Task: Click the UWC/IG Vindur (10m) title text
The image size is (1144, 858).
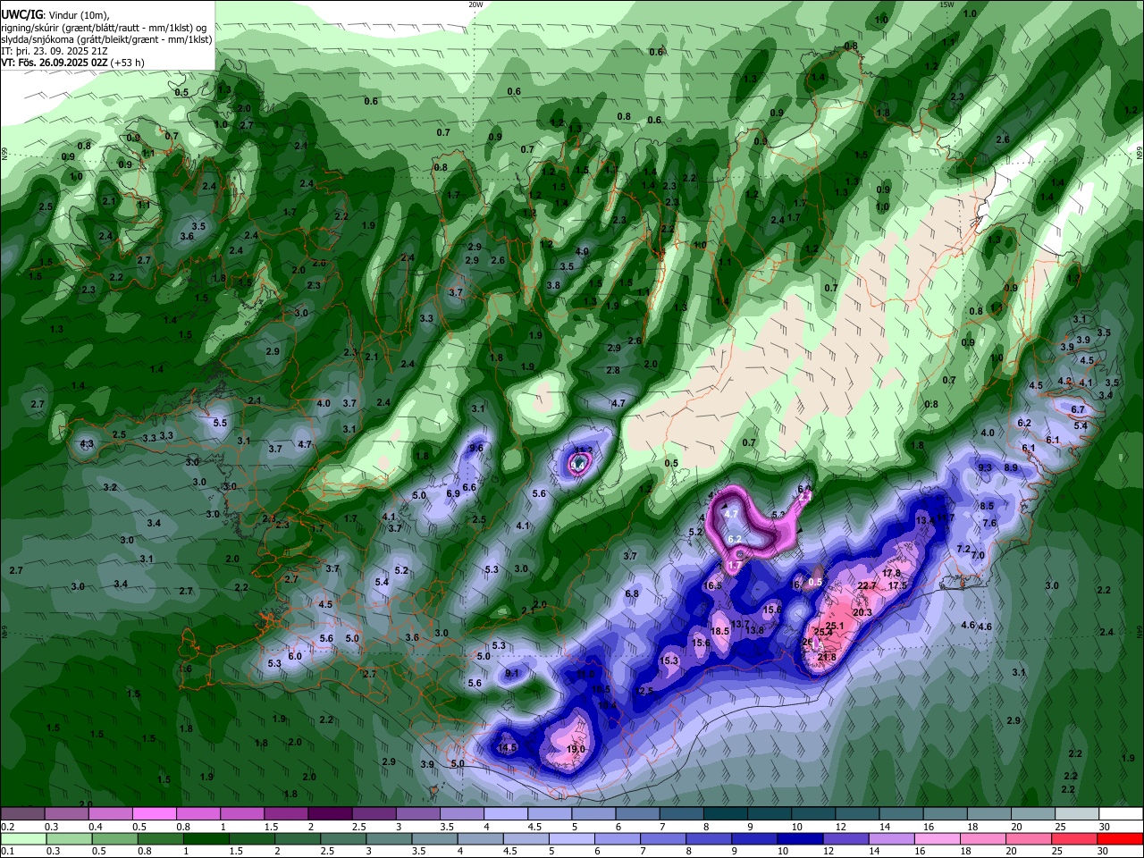Action: [x=57, y=14]
